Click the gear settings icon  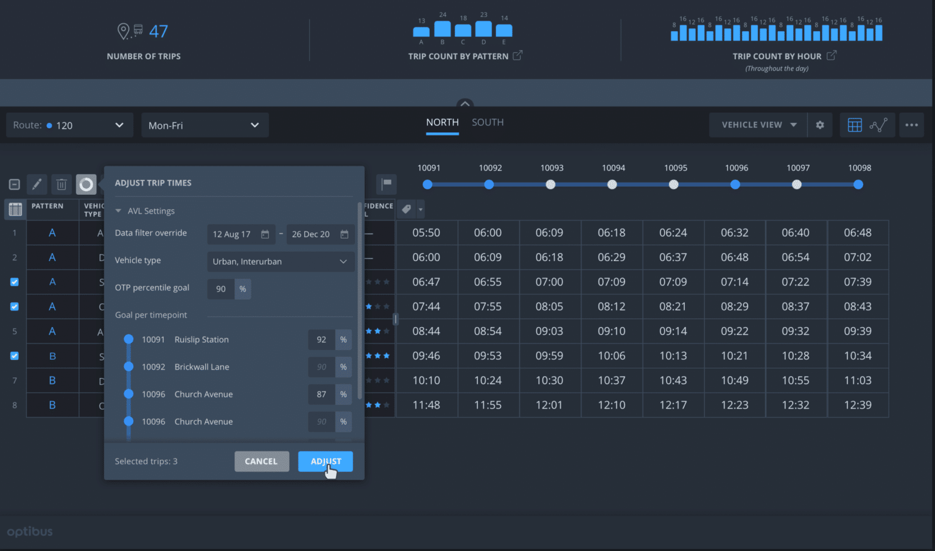820,125
